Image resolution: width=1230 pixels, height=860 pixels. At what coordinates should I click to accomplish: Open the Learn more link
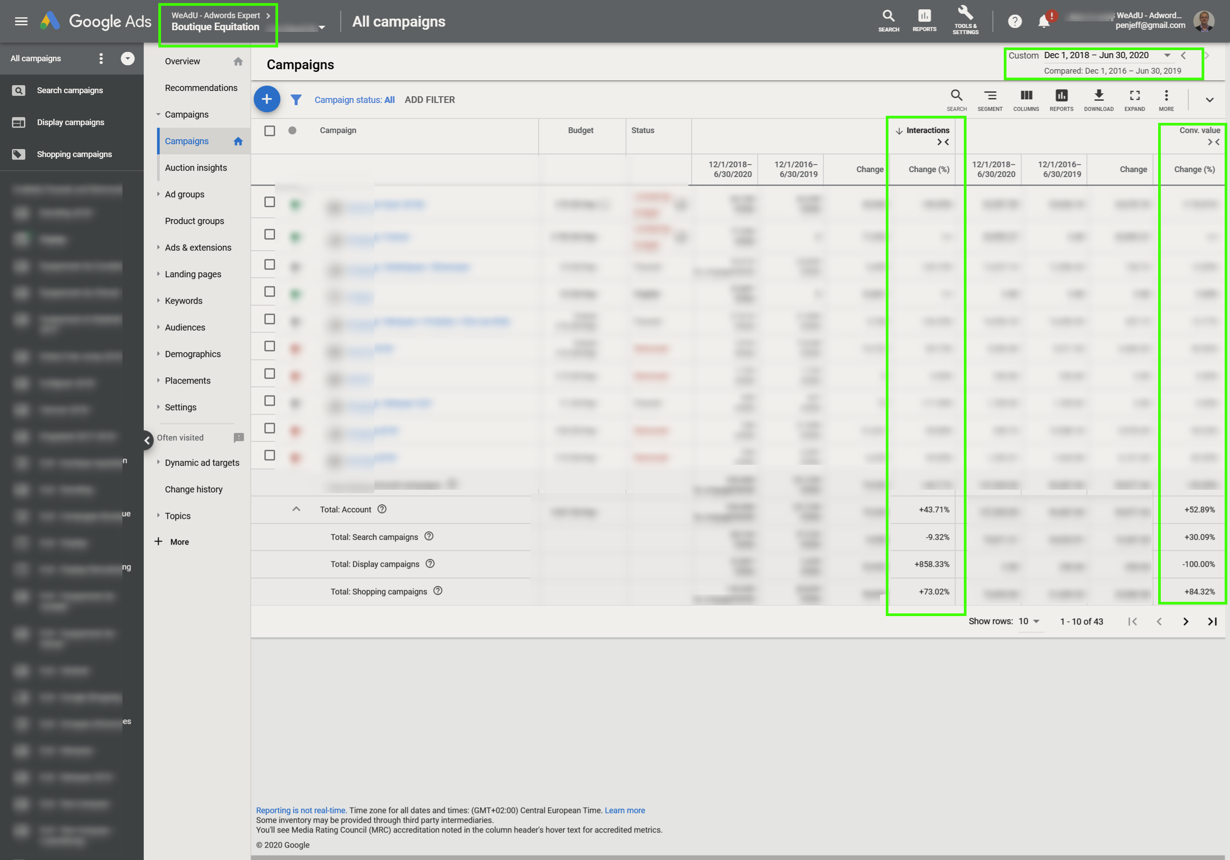point(625,810)
